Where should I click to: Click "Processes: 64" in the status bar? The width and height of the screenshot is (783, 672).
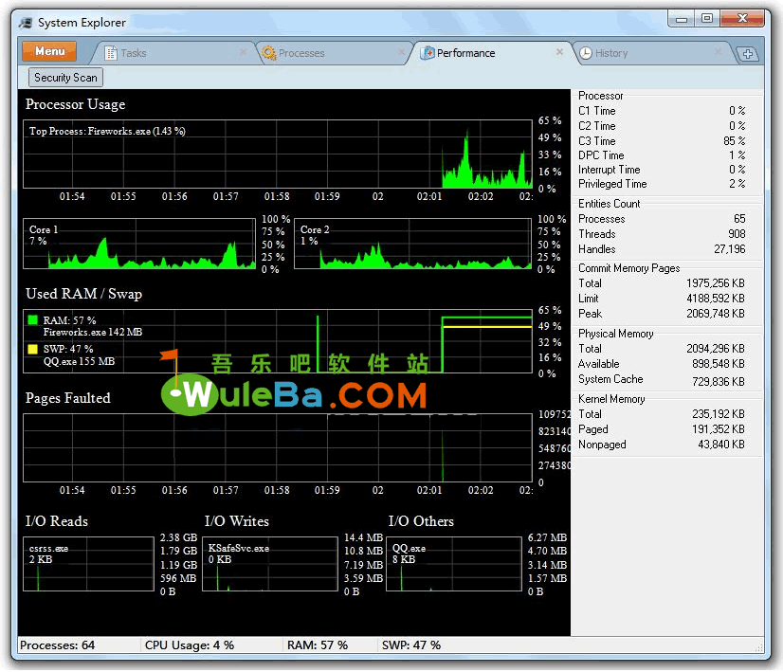pyautogui.click(x=58, y=645)
